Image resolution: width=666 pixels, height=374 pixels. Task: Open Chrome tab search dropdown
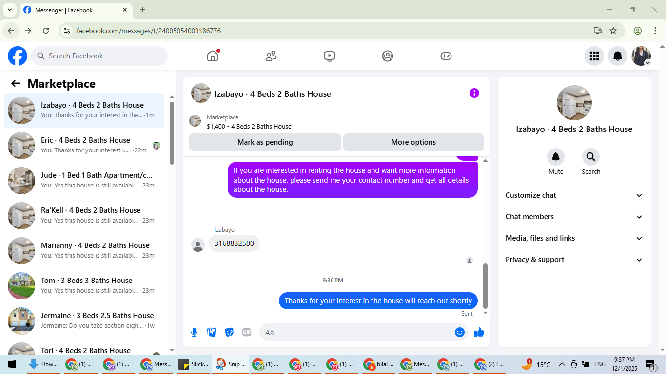tap(9, 10)
